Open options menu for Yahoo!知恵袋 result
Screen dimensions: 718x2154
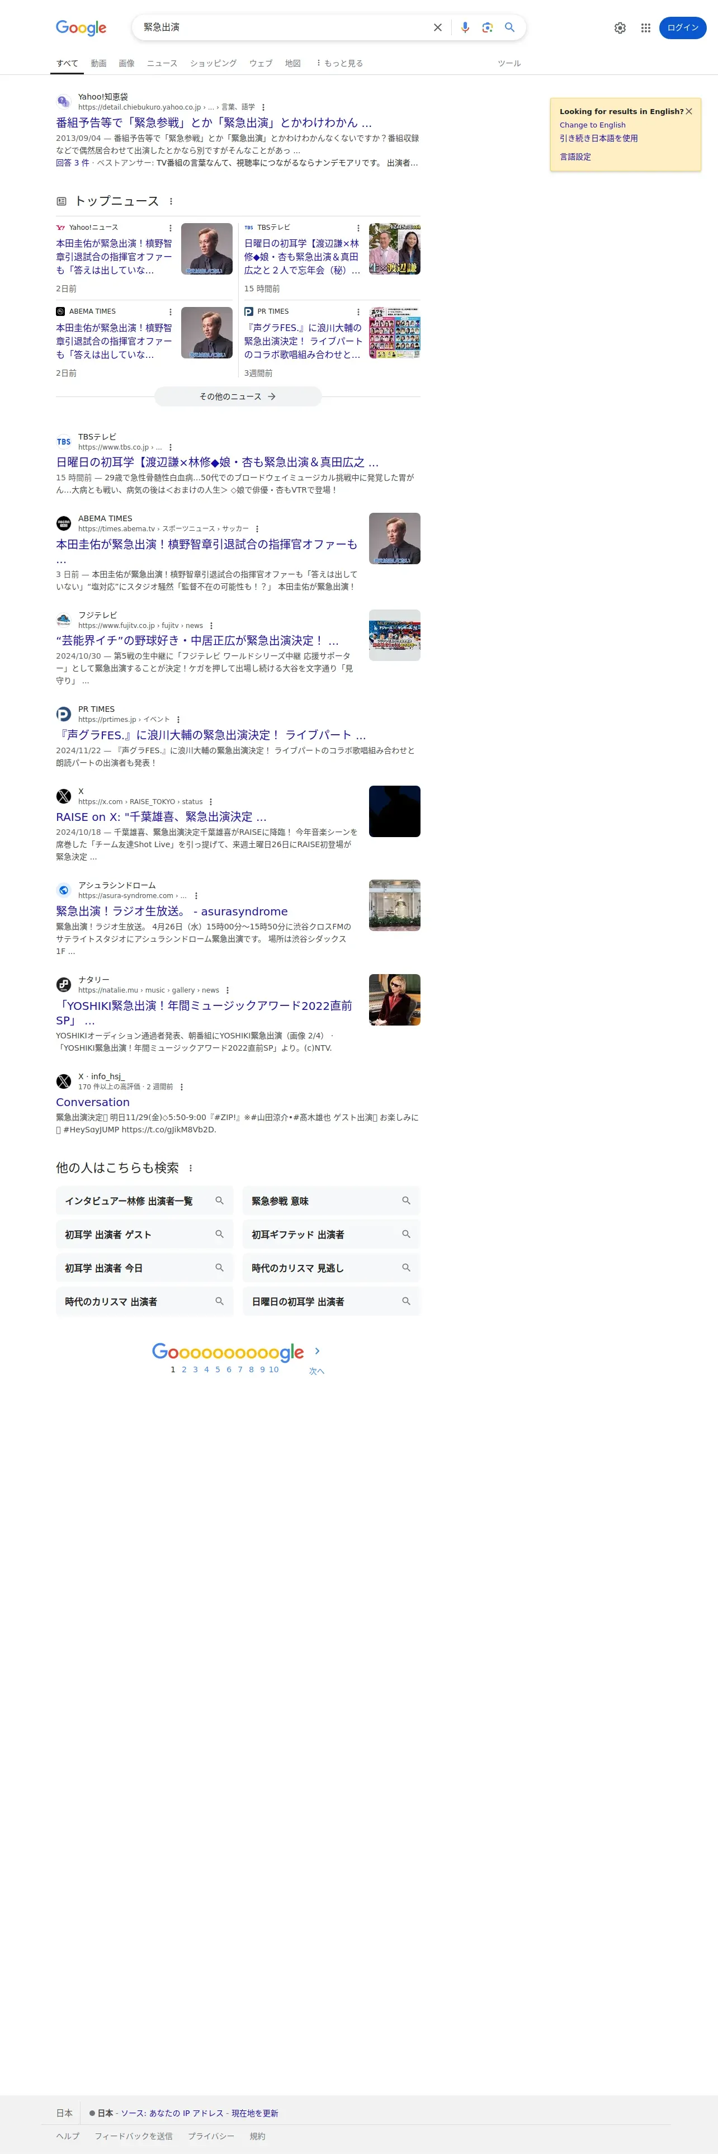coord(263,107)
